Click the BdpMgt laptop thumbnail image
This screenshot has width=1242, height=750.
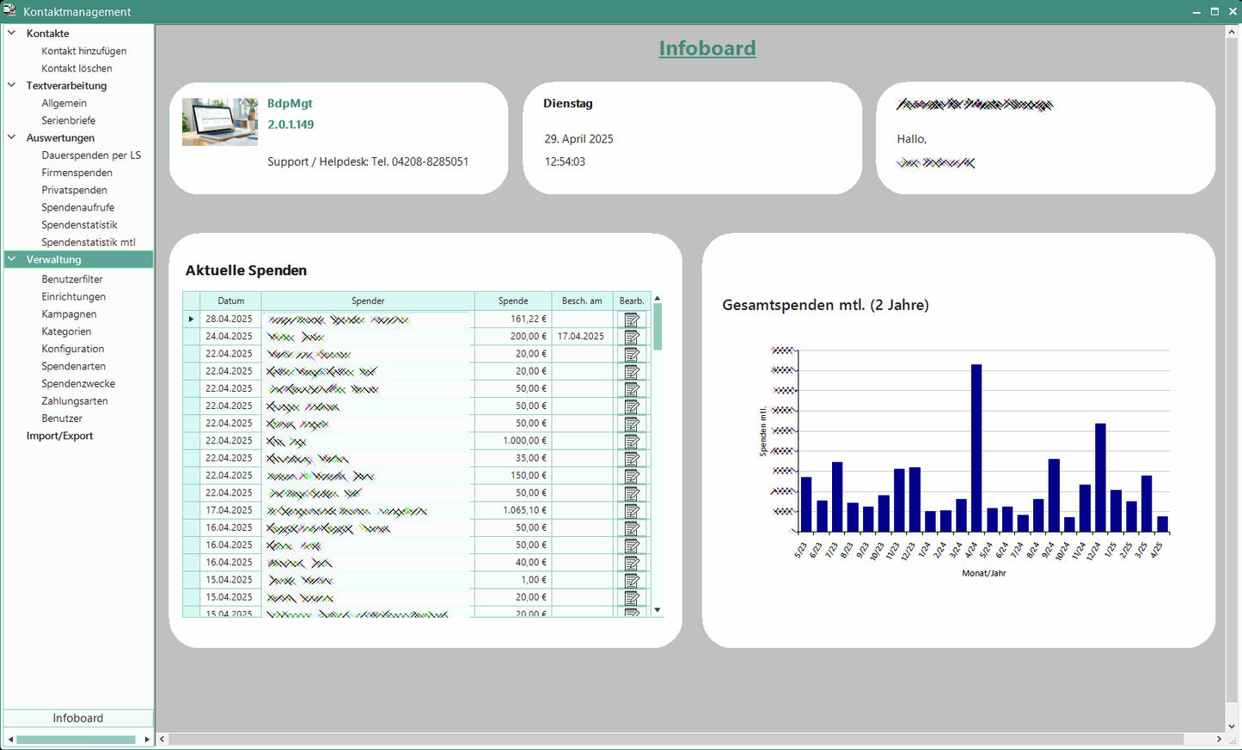tap(220, 122)
